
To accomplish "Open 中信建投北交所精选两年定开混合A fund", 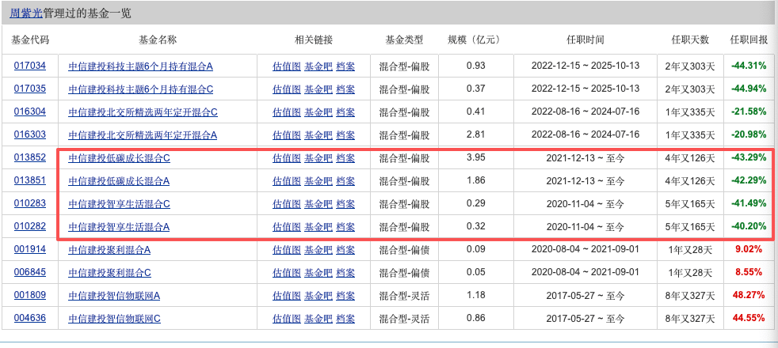I will (x=143, y=134).
